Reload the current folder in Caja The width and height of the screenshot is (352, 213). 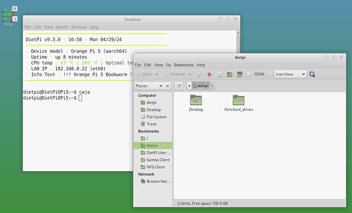pyautogui.click(x=219, y=74)
